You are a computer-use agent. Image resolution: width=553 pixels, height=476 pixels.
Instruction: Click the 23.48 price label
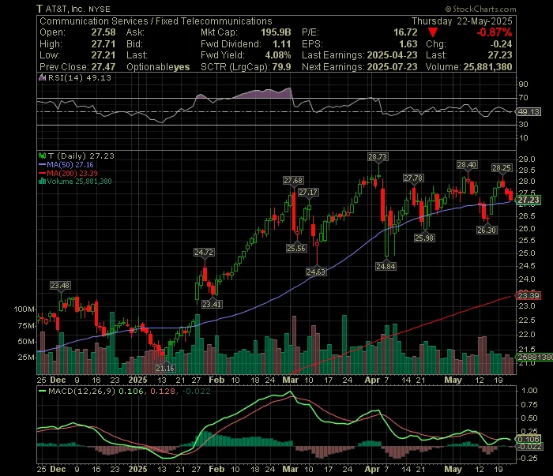click(60, 286)
